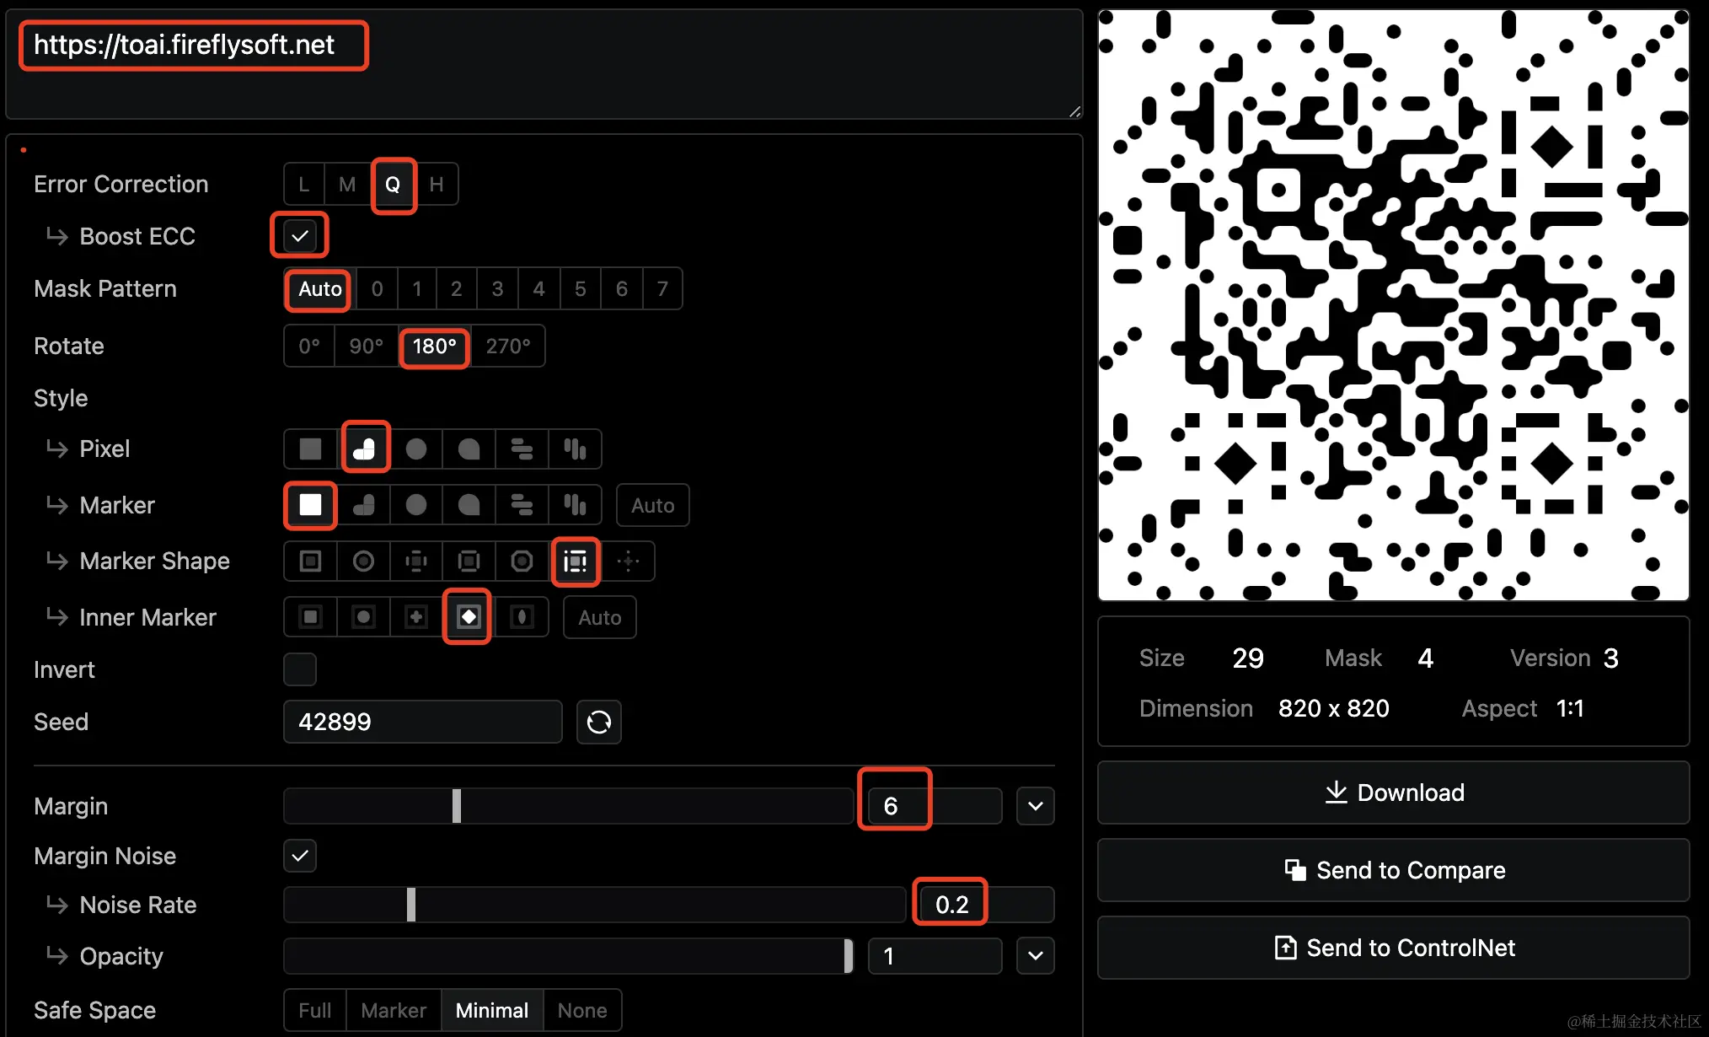Set Marker style to Auto
The width and height of the screenshot is (1709, 1037).
652,505
